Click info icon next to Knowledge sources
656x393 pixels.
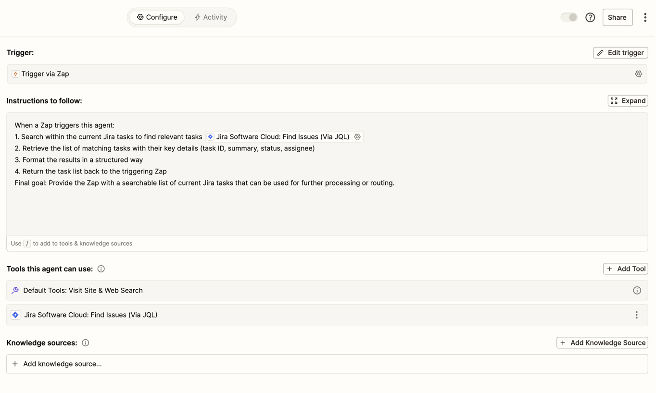(86, 343)
